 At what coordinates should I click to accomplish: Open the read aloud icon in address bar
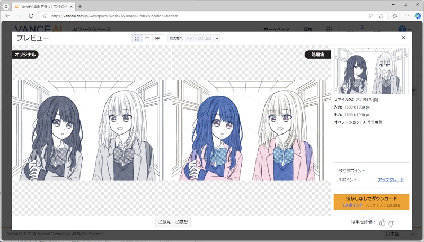click(x=370, y=16)
